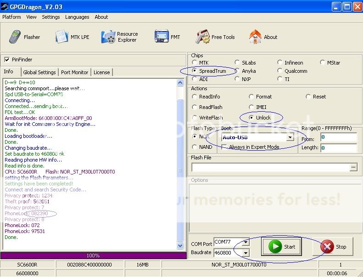
Task: Select the NXP chip radio button
Action: [x=237, y=79]
